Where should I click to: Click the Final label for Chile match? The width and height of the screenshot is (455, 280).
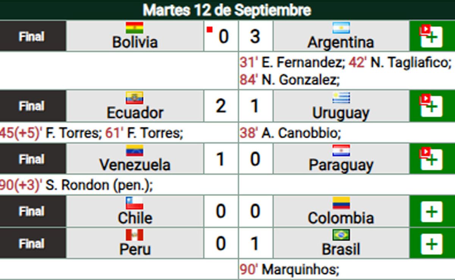click(x=32, y=211)
